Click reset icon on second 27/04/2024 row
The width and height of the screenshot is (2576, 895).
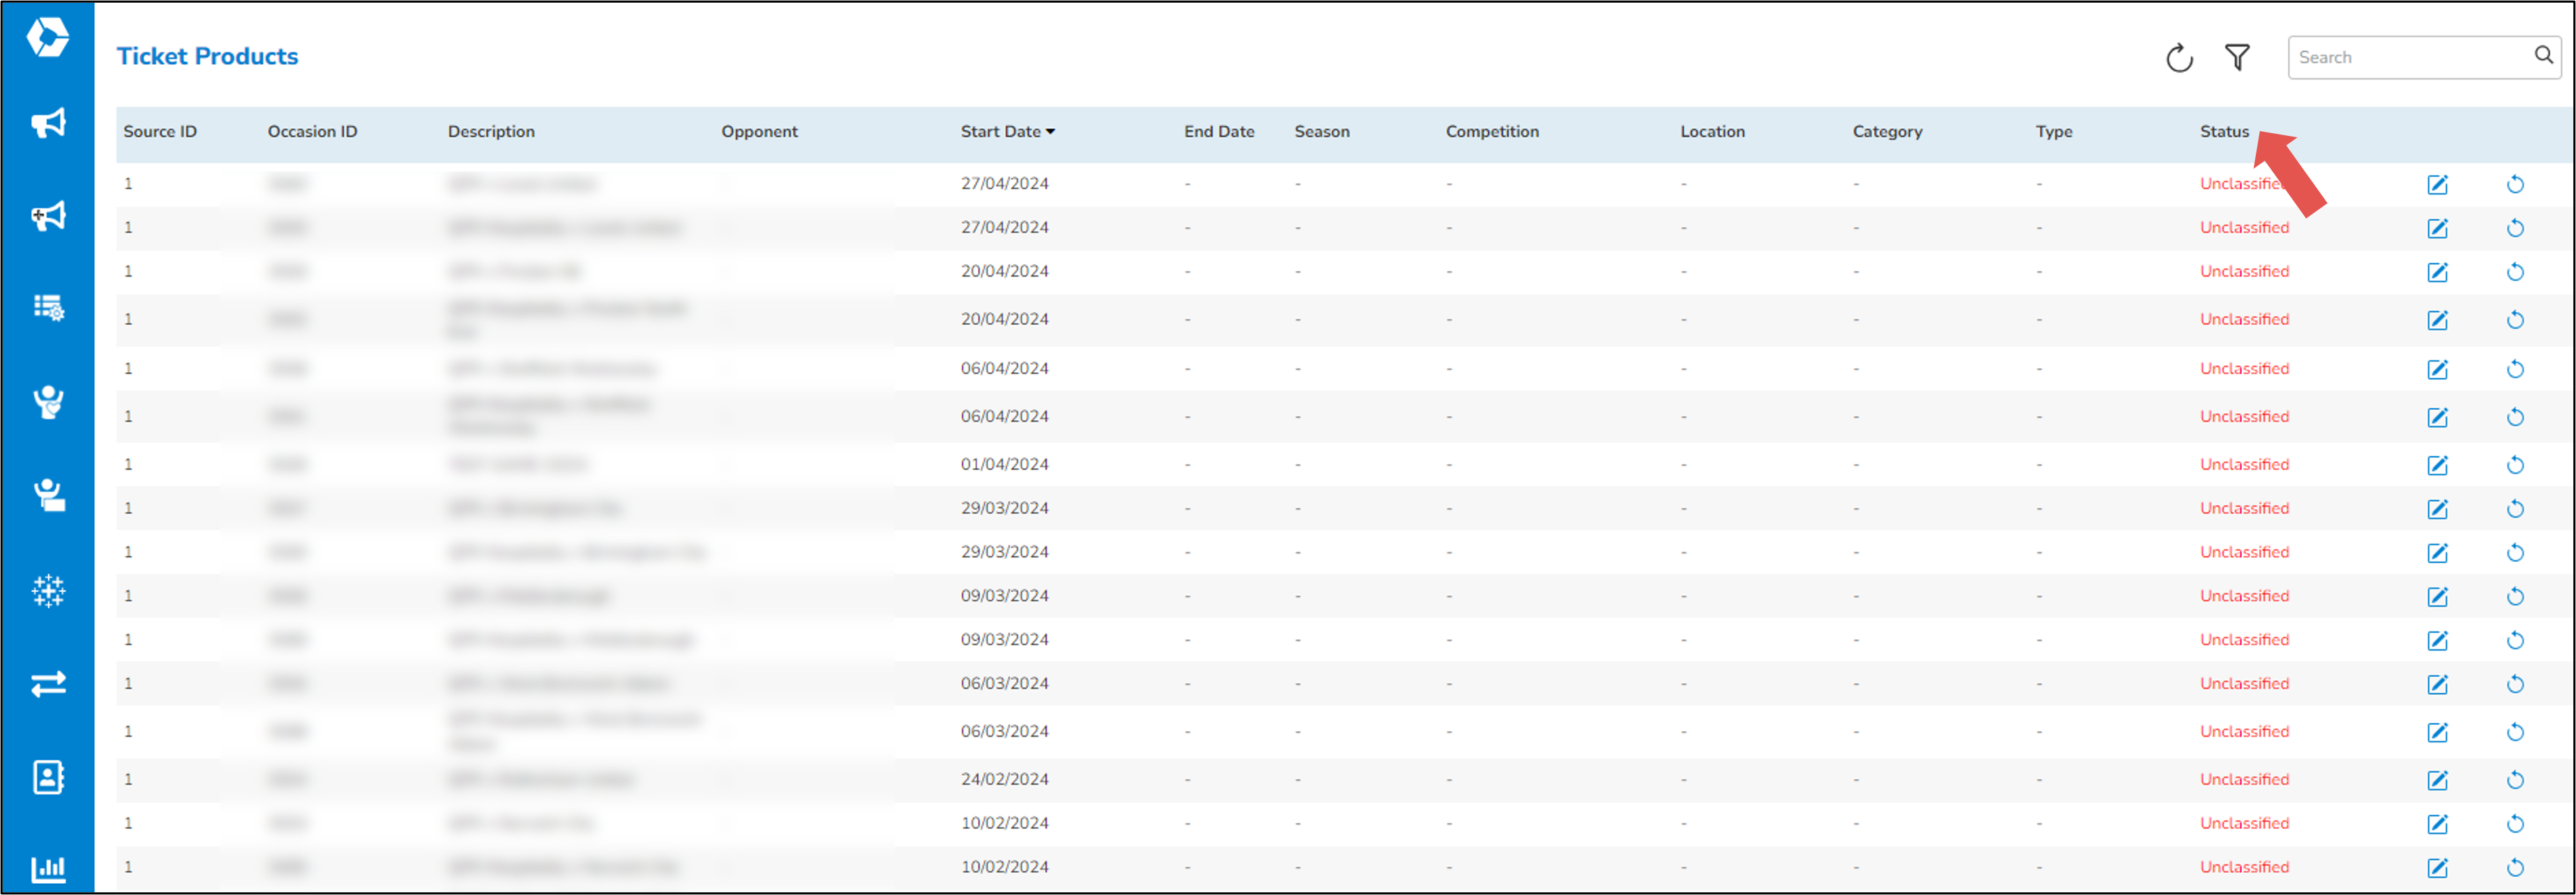(x=2515, y=229)
